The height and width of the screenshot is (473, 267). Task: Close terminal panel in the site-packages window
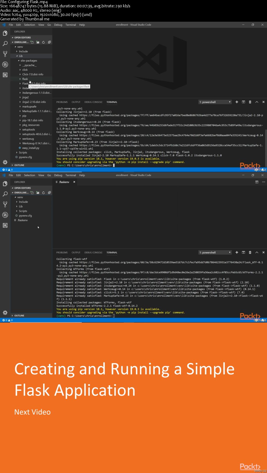tap(263, 102)
